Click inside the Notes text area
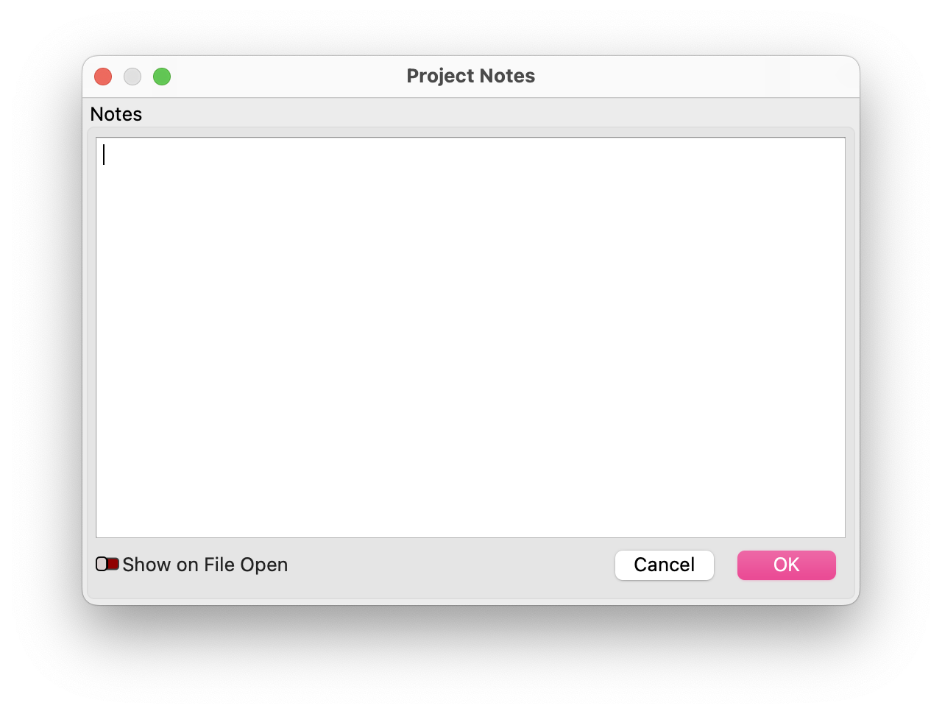The image size is (942, 714). pyautogui.click(x=470, y=337)
